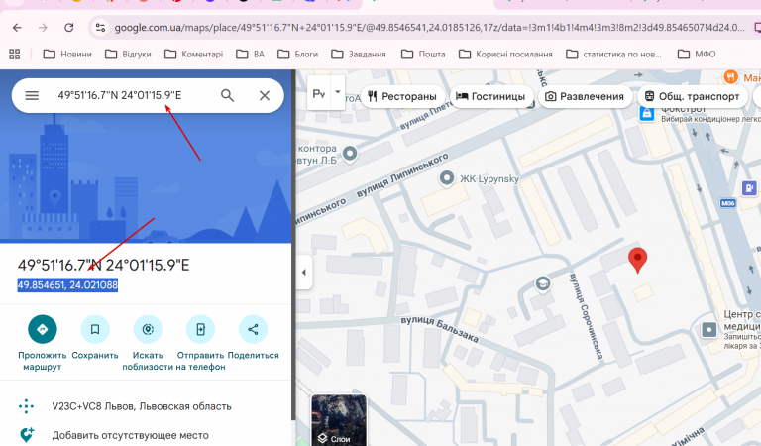This screenshot has height=446, width=761.
Task: Click the медицин center map marker
Action: (709, 330)
